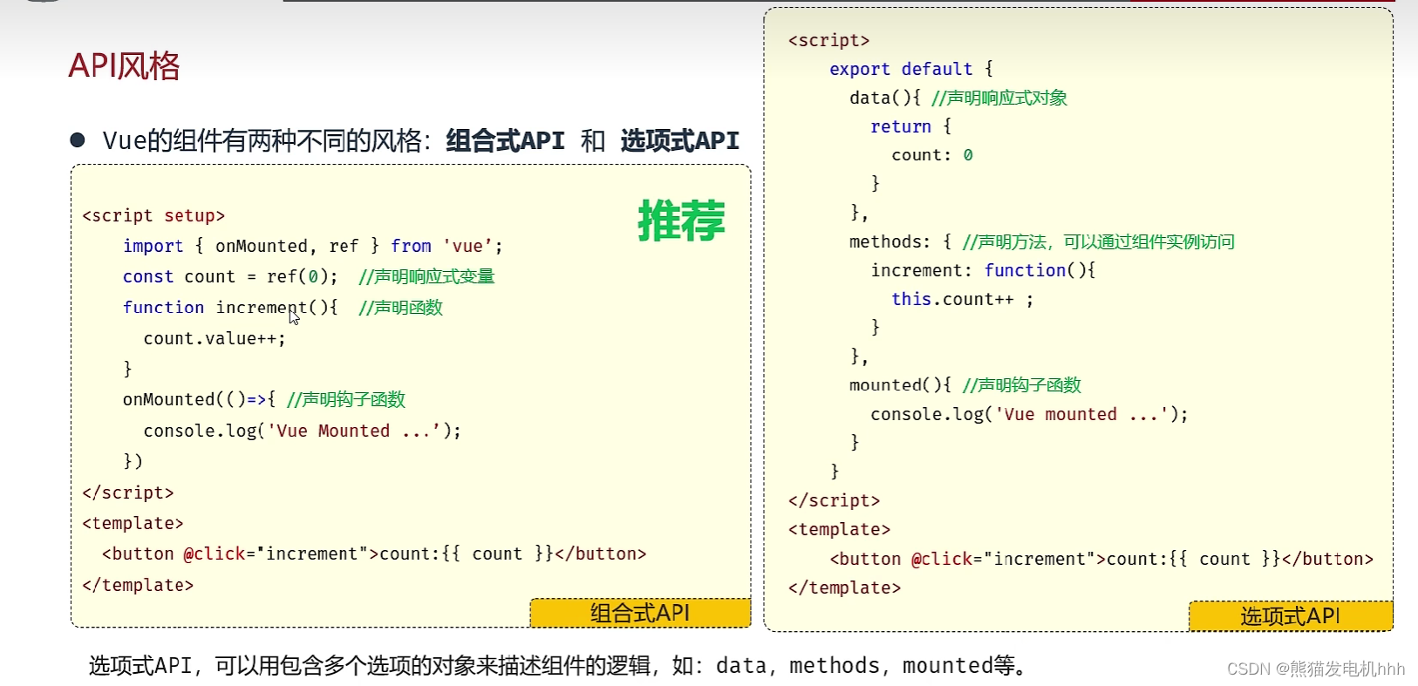Click bold "选项式API" in the bullet sentence
The height and width of the screenshot is (686, 1418).
point(679,140)
